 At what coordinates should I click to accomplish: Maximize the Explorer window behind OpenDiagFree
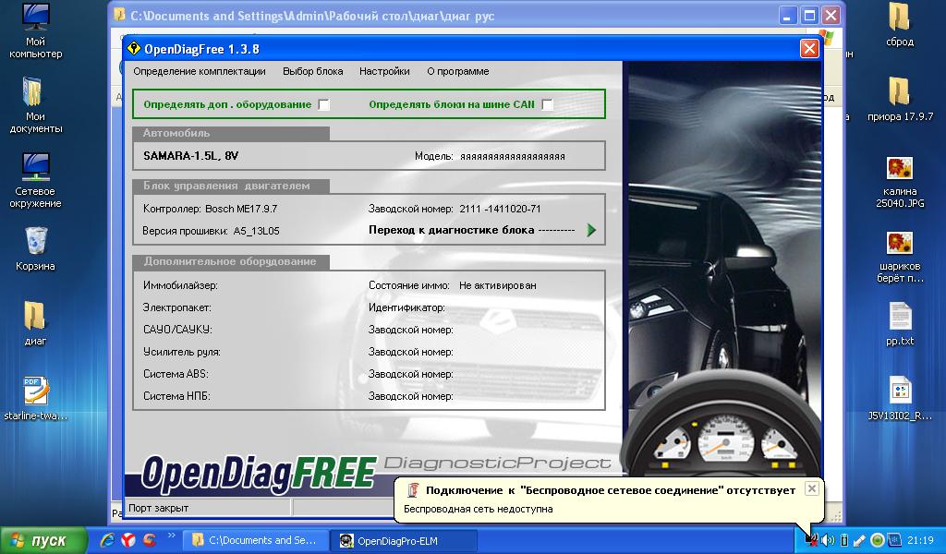[x=809, y=16]
